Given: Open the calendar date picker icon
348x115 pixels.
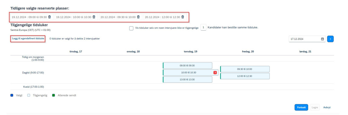Looking at the screenshot, I should 323,39.
